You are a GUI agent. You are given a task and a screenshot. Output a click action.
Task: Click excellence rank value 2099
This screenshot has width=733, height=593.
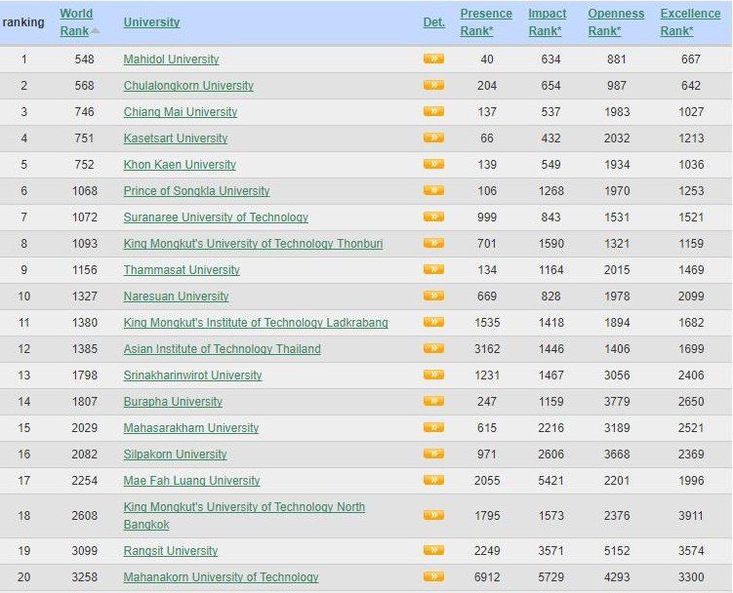[x=691, y=296]
